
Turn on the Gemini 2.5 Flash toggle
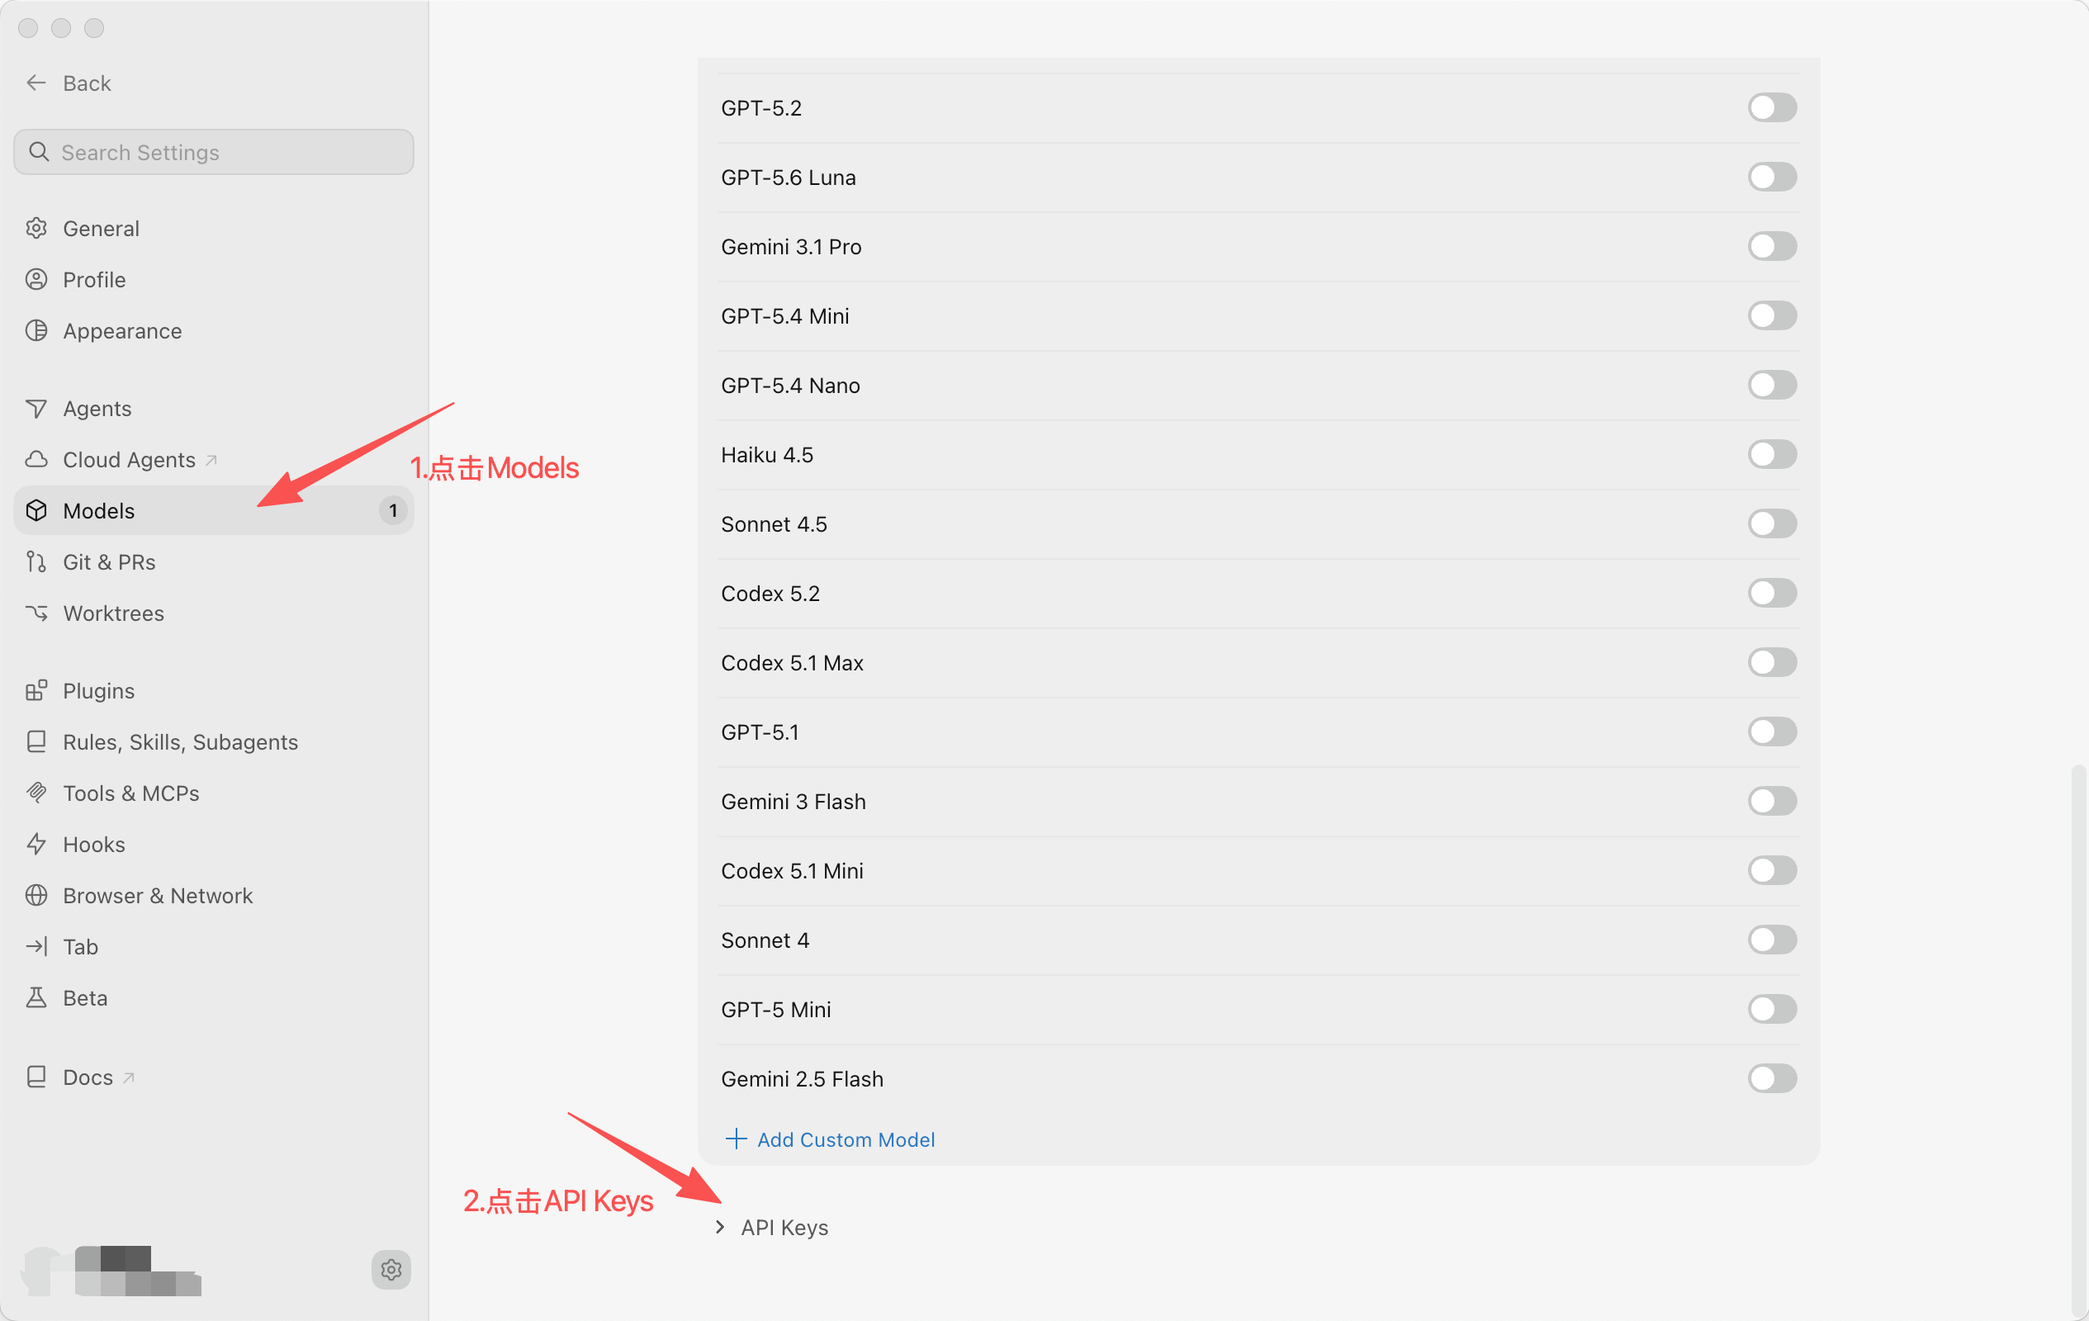pos(1773,1079)
